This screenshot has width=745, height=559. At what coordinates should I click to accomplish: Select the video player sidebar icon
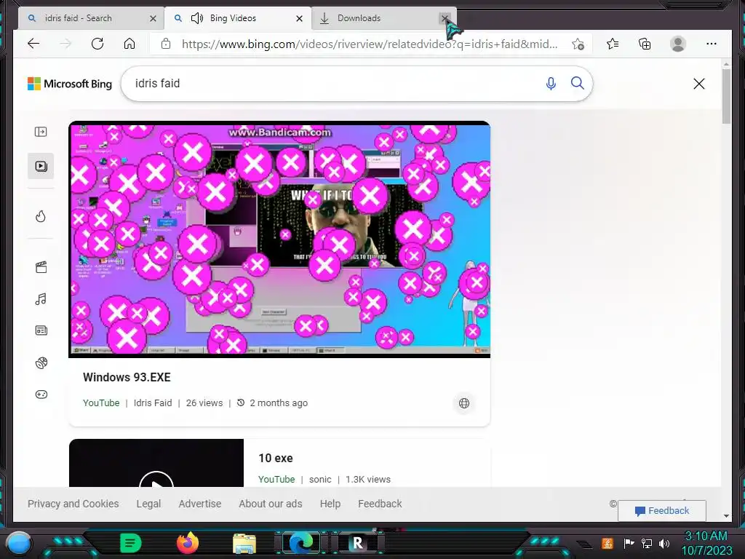(x=41, y=166)
